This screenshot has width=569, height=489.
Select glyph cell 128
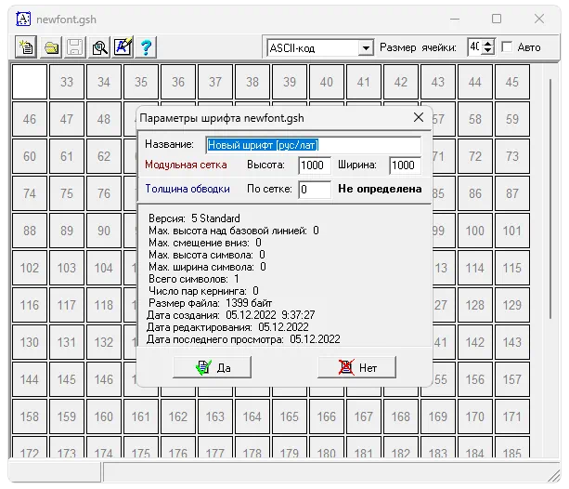pyautogui.click(x=475, y=305)
